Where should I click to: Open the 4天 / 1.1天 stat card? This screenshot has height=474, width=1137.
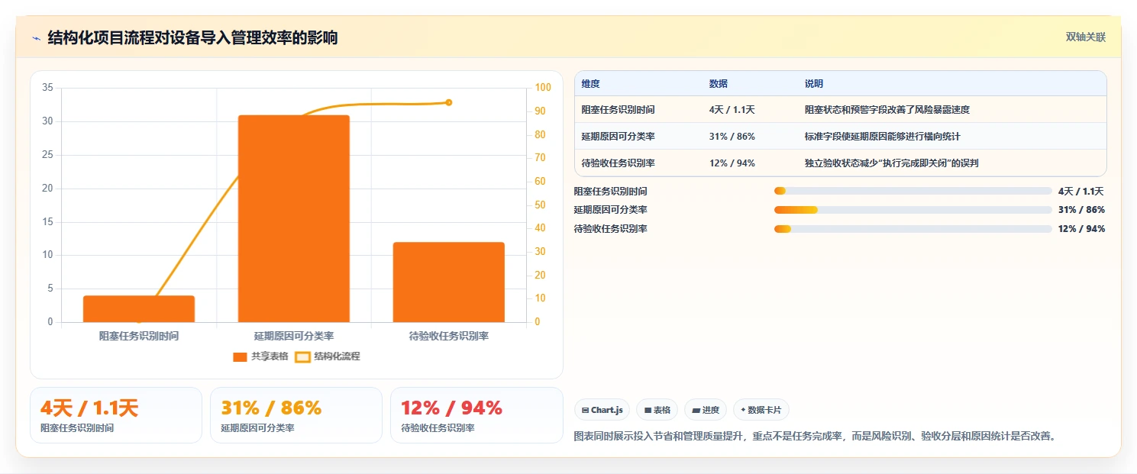(x=116, y=415)
